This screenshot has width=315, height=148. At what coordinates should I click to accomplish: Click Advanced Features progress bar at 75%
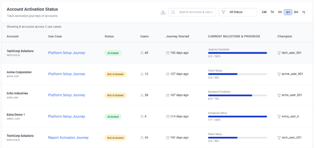click(238, 95)
